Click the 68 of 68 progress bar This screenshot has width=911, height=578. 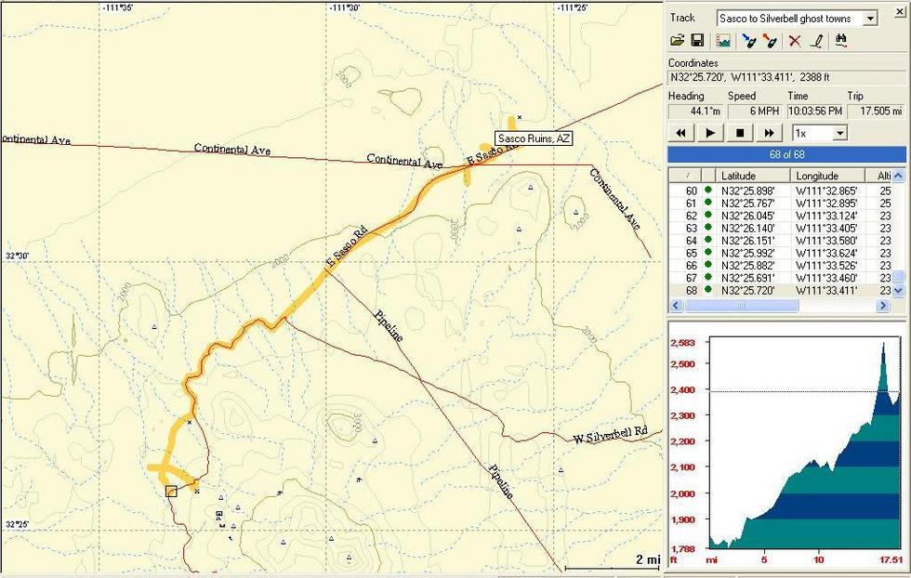tap(786, 154)
